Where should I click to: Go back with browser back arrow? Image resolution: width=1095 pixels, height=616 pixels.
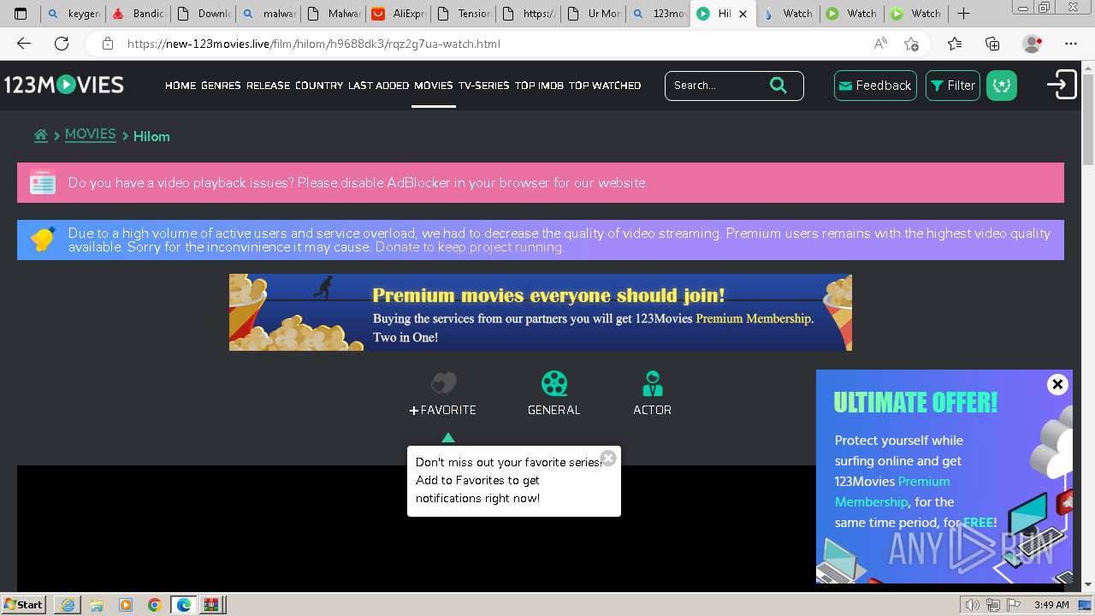24,44
